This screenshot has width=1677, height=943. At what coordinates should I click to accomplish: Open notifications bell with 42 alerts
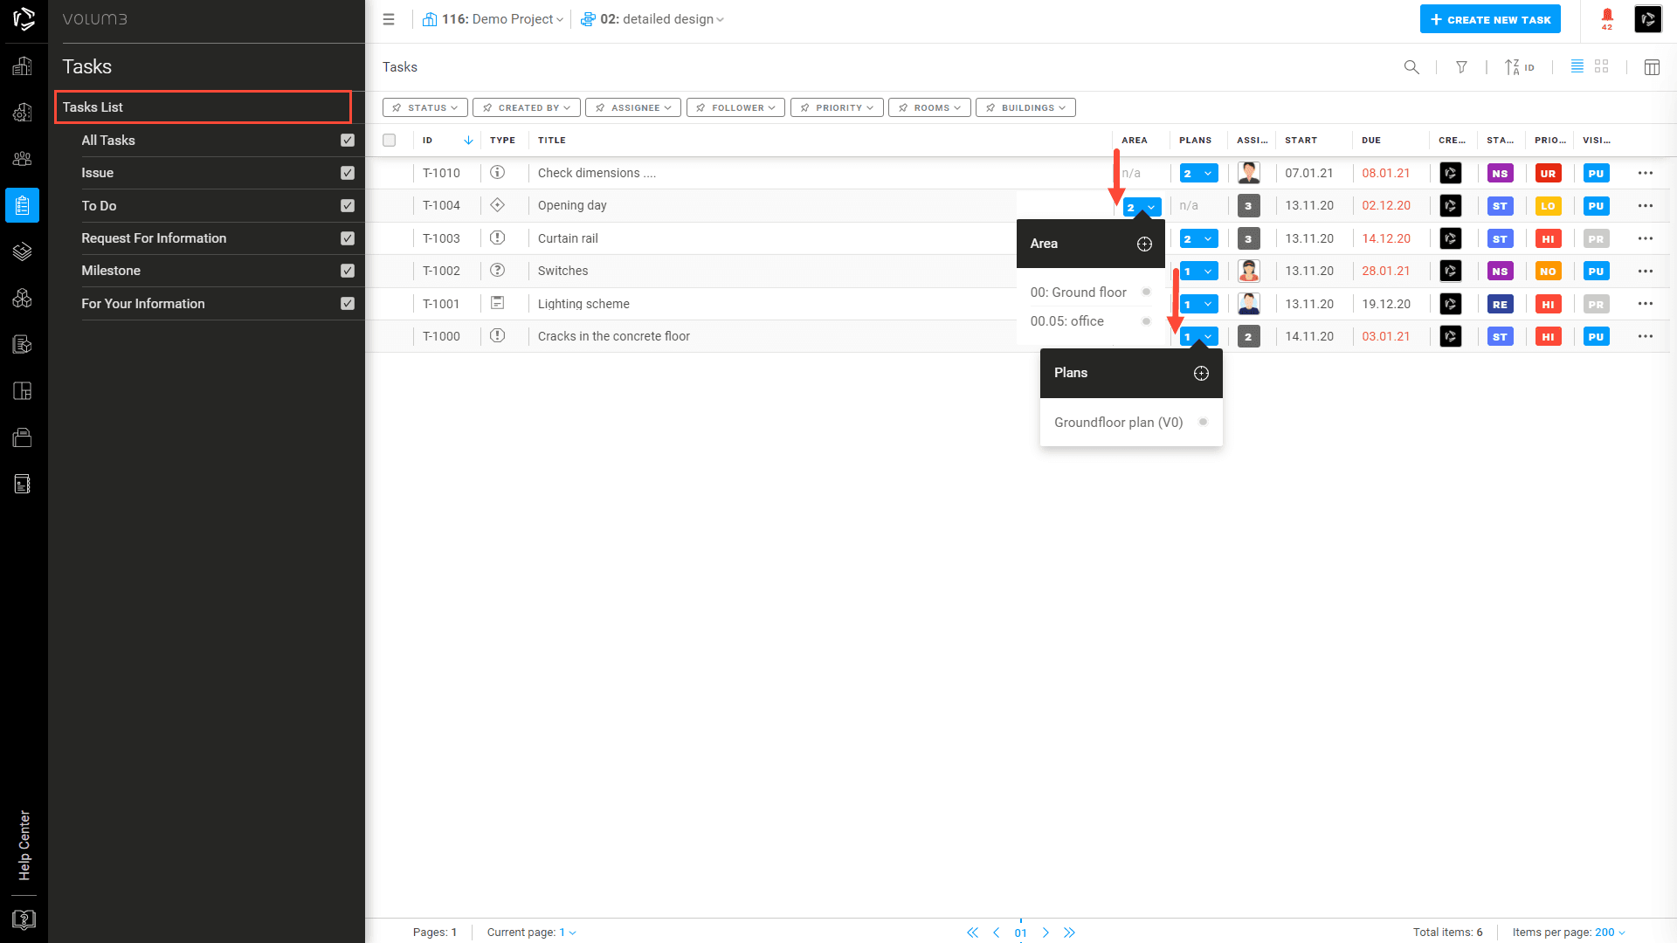[1607, 18]
